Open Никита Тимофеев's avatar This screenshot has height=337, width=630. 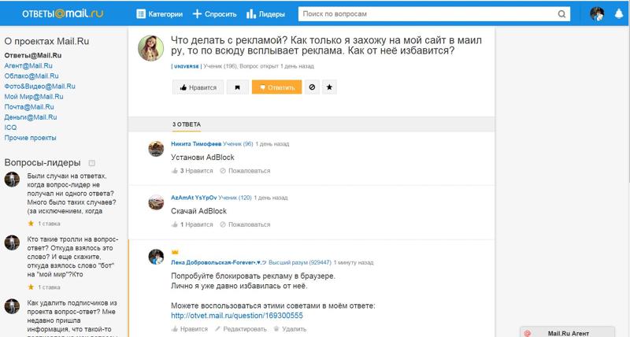156,149
